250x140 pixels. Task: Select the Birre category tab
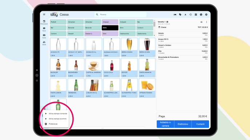tap(127, 27)
